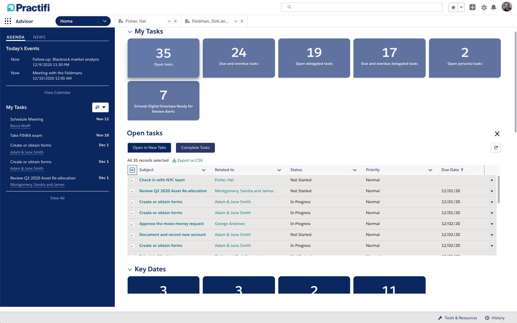This screenshot has width=517, height=323.
Task: Click Complete Tasks button
Action: (x=195, y=148)
